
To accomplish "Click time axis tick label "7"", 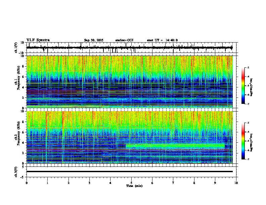I will [x=173, y=183].
